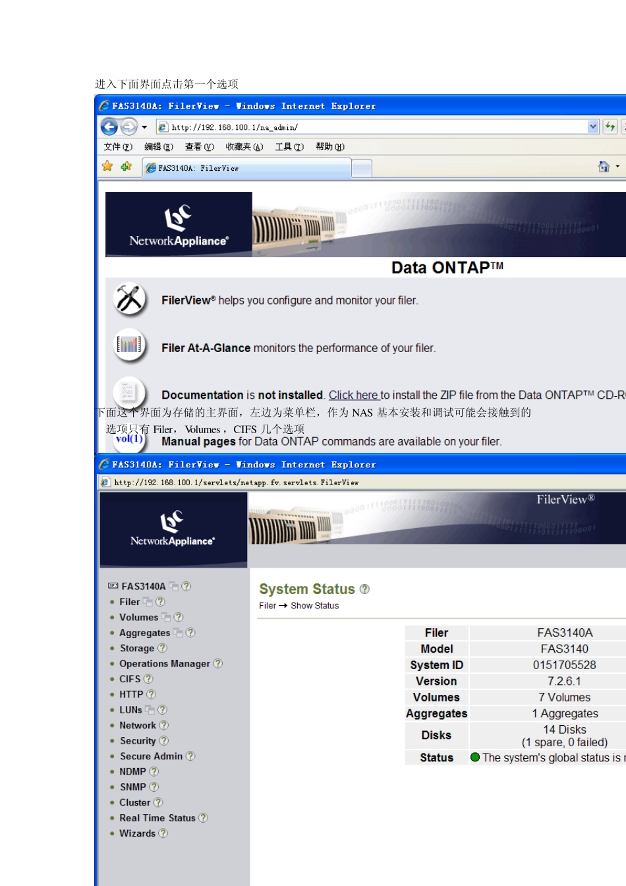
Task: Click the help icon next to Network
Action: pos(163,725)
